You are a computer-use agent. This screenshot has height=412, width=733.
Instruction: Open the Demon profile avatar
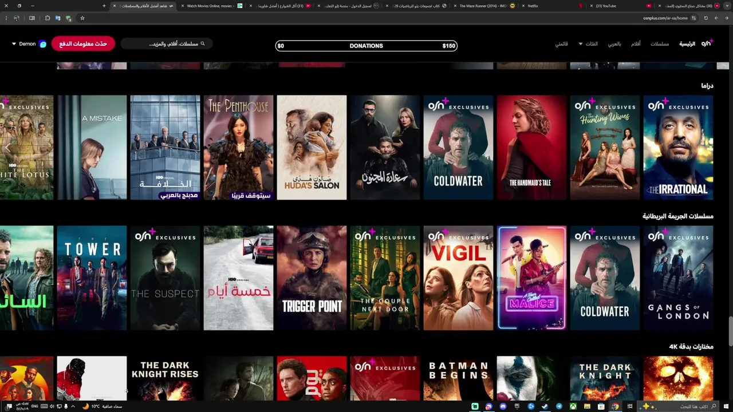42,44
